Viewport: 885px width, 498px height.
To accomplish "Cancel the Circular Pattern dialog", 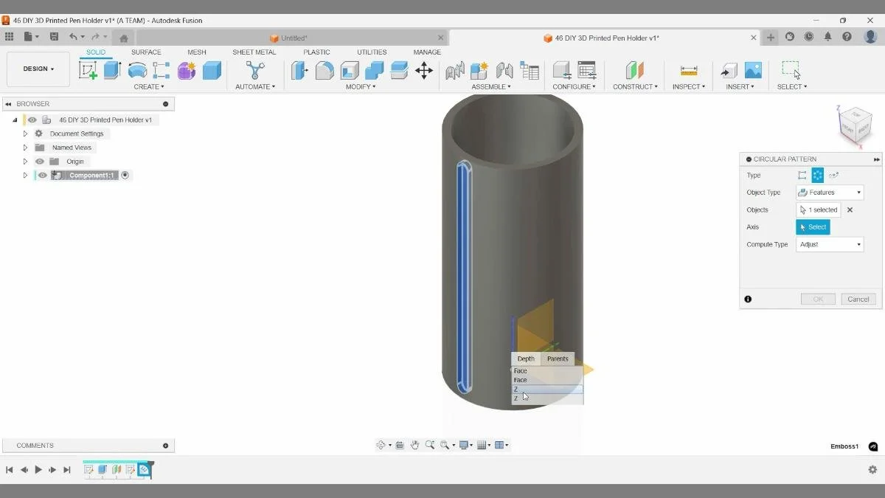I will pos(858,299).
